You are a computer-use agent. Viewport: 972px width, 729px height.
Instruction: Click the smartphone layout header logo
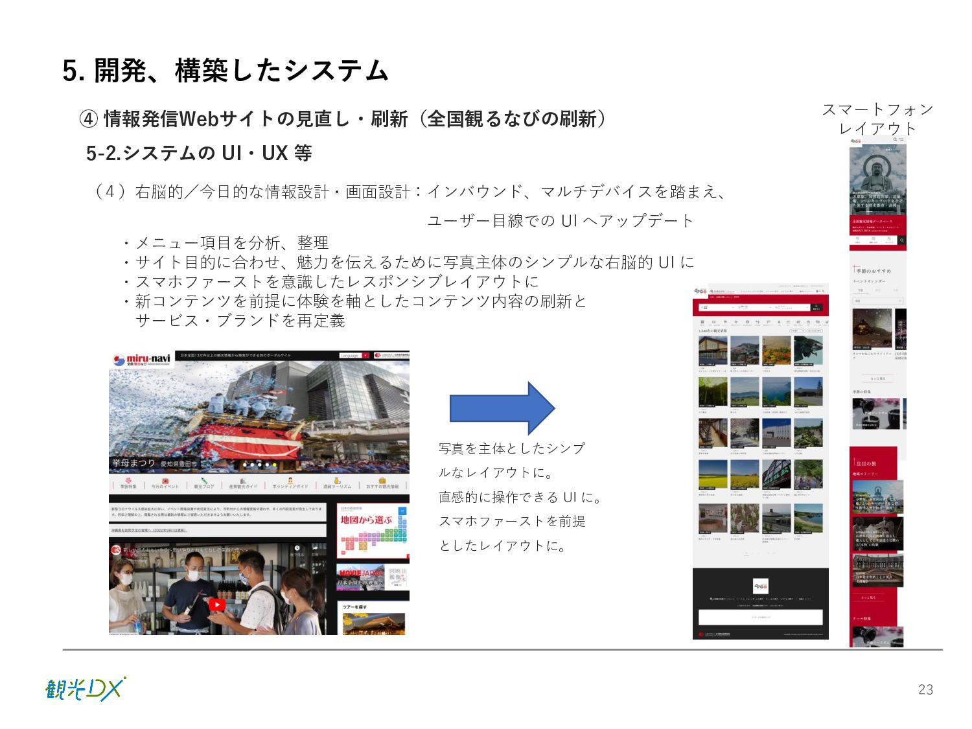click(x=856, y=140)
